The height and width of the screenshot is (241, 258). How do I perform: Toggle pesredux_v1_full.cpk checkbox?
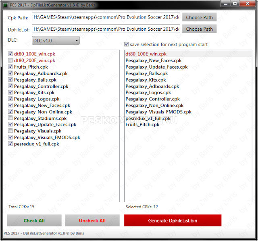[10, 144]
